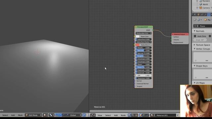This screenshot has height=119, width=212.
Task: Adjust the Metallic 0.000 slider
Action: [x=143, y=48]
